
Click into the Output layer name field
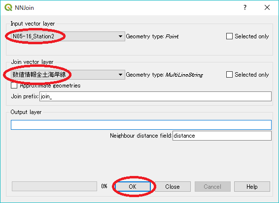[141, 125]
